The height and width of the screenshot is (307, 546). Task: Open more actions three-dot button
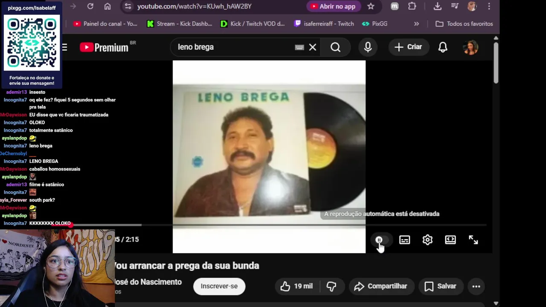tap(476, 287)
